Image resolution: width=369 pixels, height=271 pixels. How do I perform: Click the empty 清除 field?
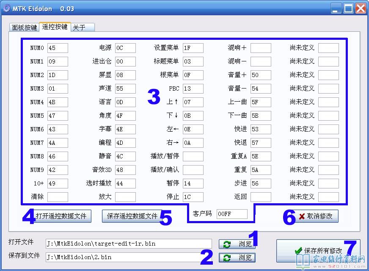click(x=58, y=197)
